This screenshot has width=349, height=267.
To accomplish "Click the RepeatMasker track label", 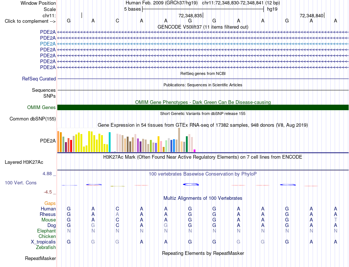I will tap(40, 258).
